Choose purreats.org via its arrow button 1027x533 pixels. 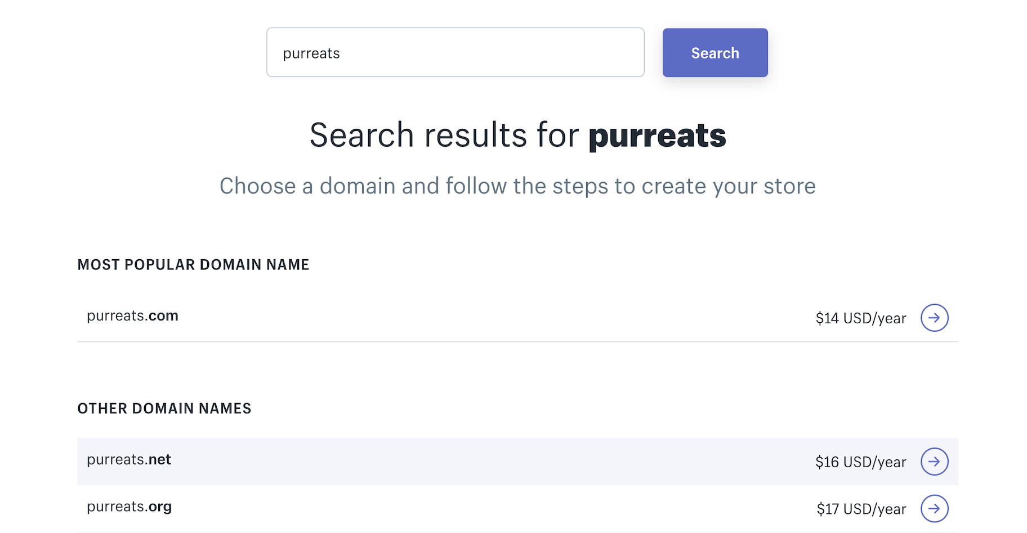(934, 508)
